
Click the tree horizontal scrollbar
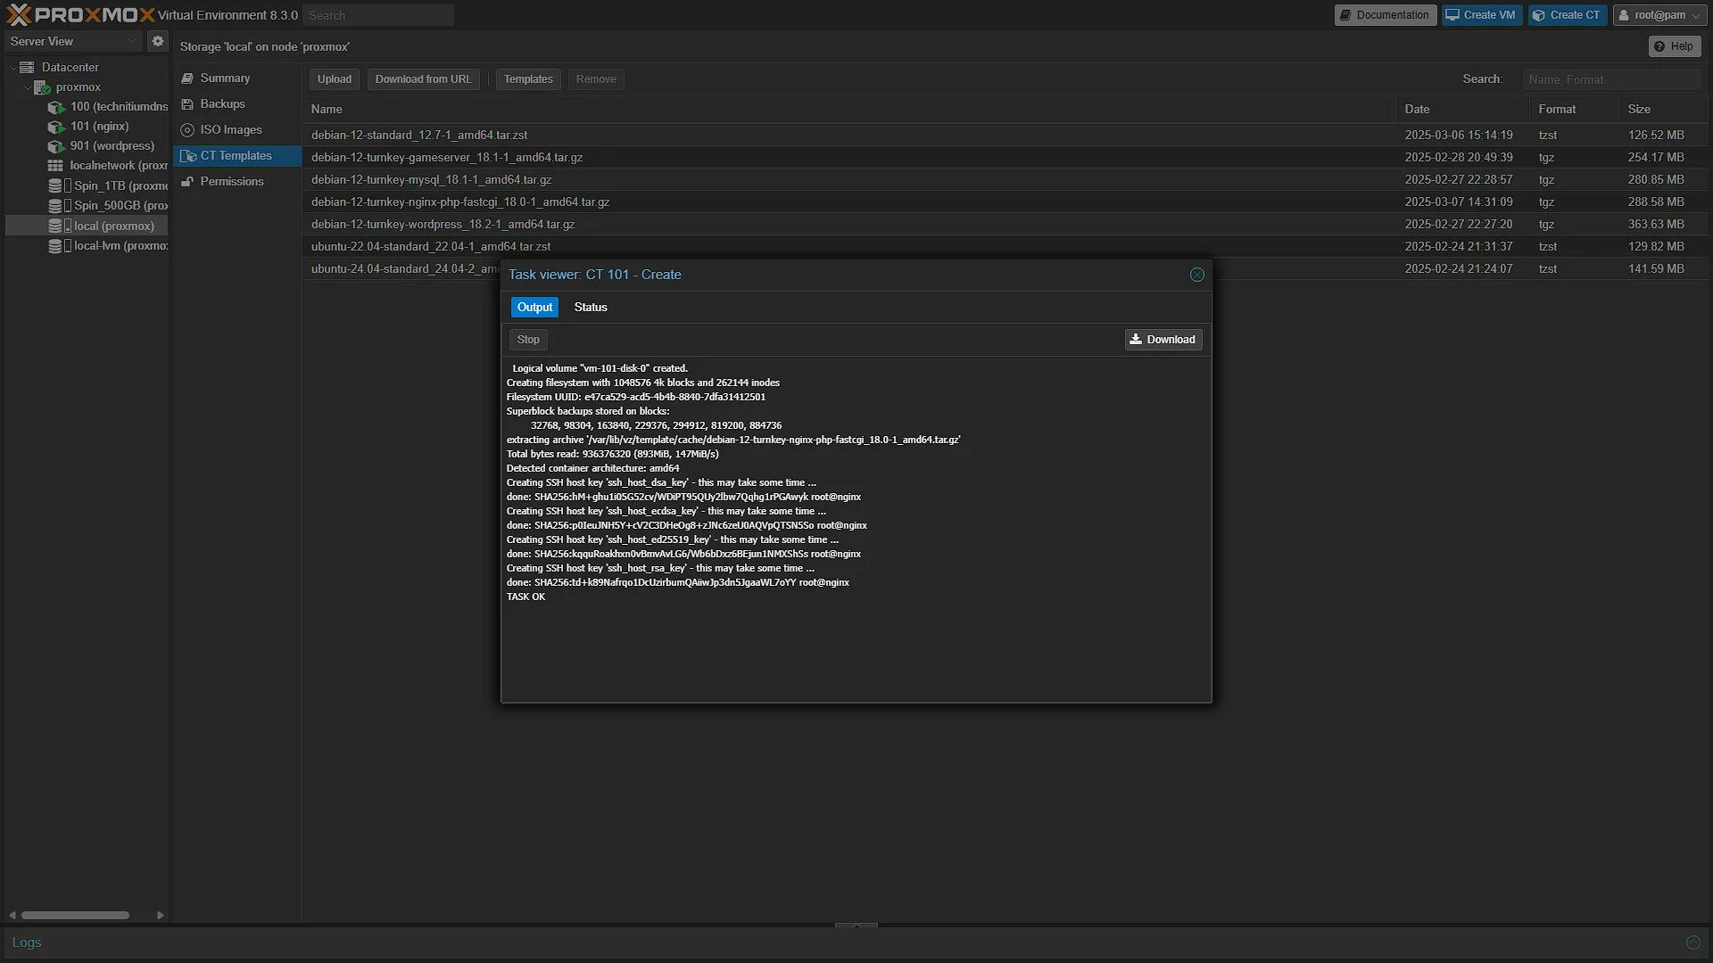coord(75,915)
